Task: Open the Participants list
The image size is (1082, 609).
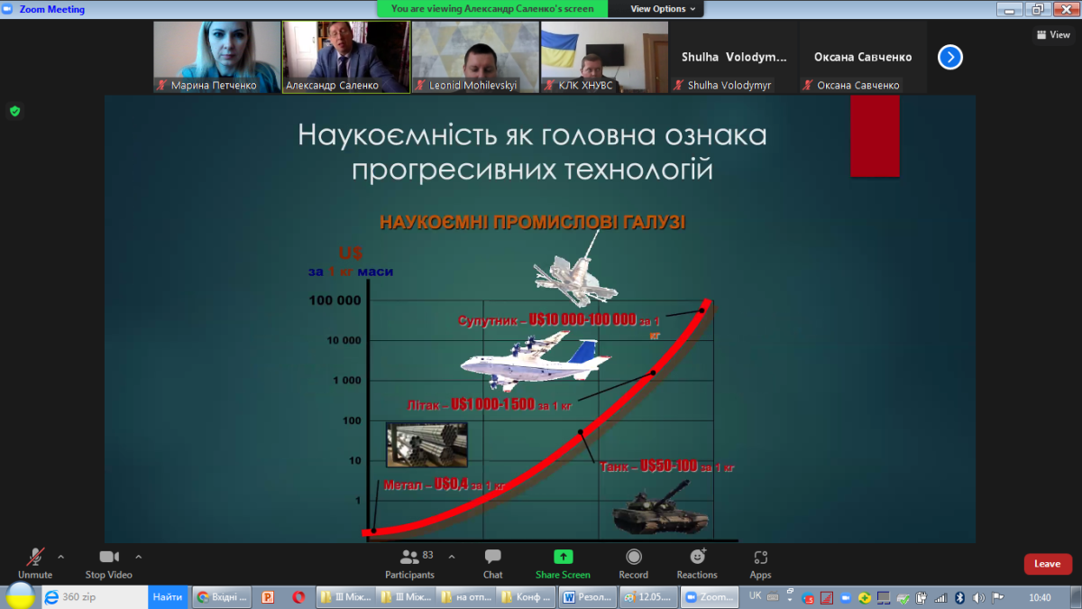Action: (x=410, y=564)
